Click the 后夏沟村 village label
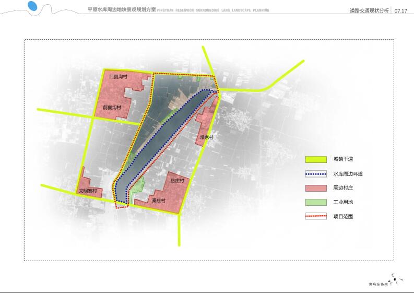Viewport: 414px width, 293px height. 118,77
